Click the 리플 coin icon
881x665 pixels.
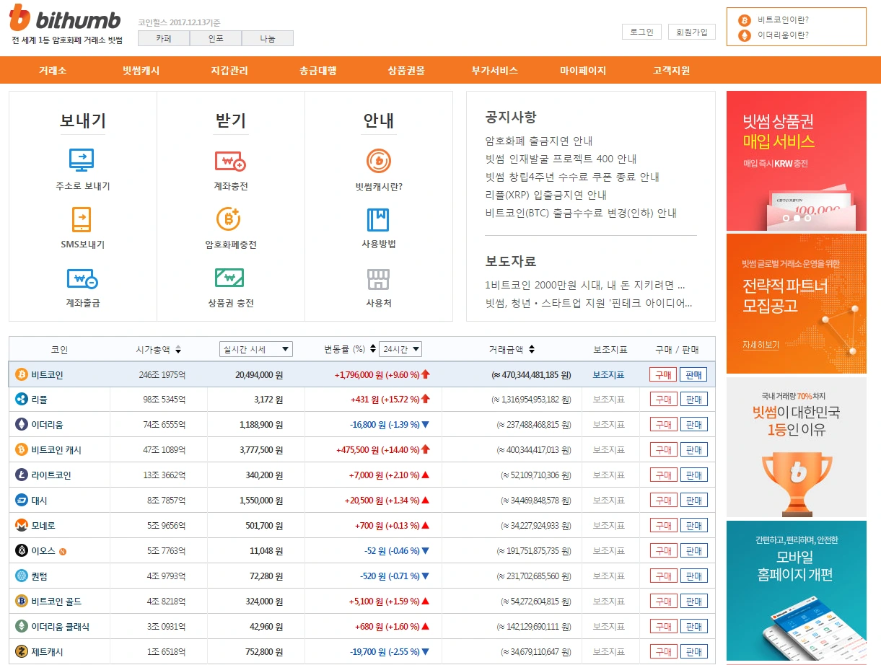[x=22, y=399]
